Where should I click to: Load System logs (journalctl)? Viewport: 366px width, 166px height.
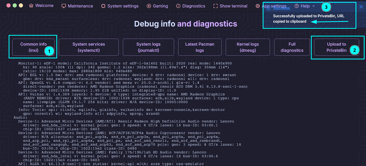coord(148,47)
